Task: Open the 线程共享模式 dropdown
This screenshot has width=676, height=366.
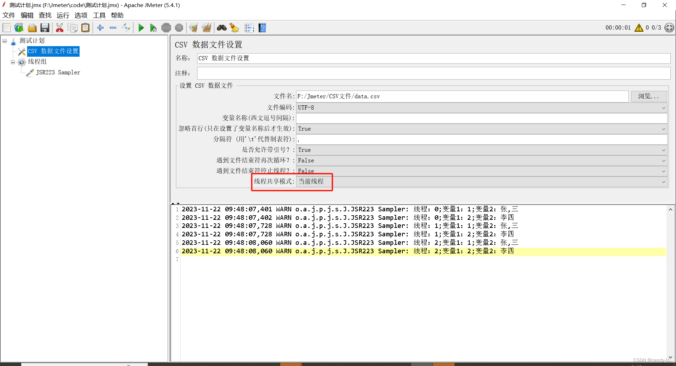Action: 663,182
